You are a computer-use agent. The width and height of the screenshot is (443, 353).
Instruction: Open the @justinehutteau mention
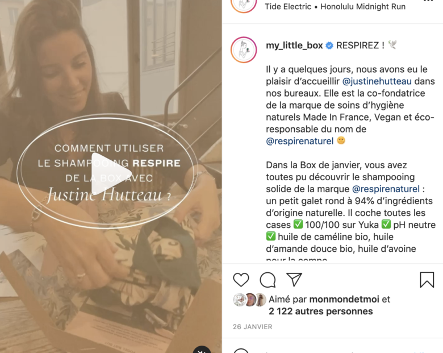tap(377, 81)
